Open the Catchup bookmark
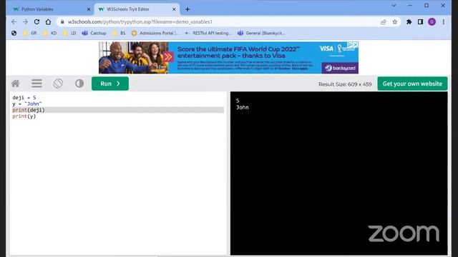Viewport: 458px width, 257px height. click(94, 34)
